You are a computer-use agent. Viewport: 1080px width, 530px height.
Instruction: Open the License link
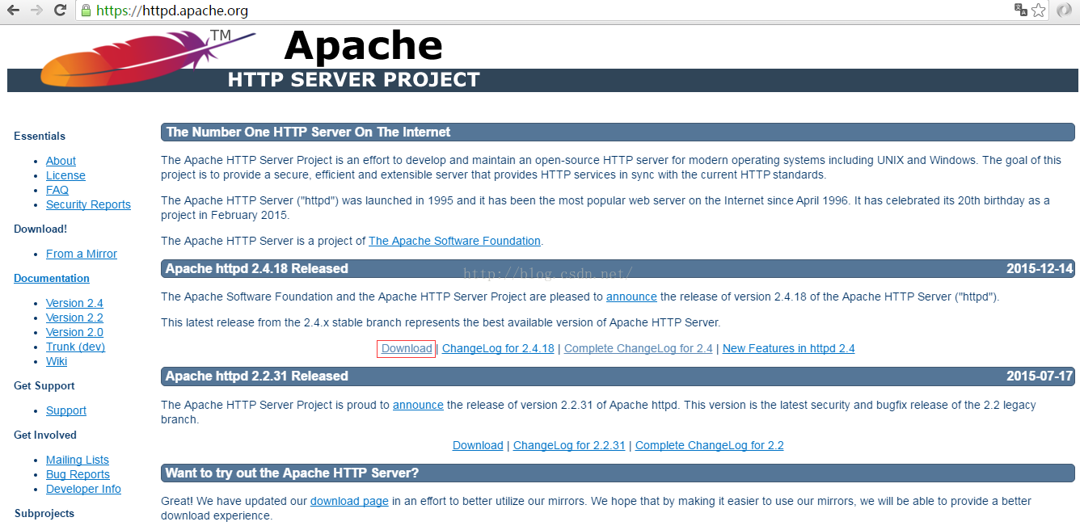point(65,175)
